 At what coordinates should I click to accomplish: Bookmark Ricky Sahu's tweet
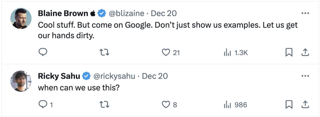click(289, 105)
